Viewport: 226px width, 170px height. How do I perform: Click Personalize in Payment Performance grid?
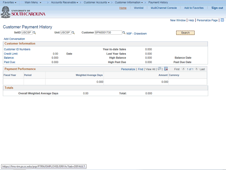coord(128,69)
